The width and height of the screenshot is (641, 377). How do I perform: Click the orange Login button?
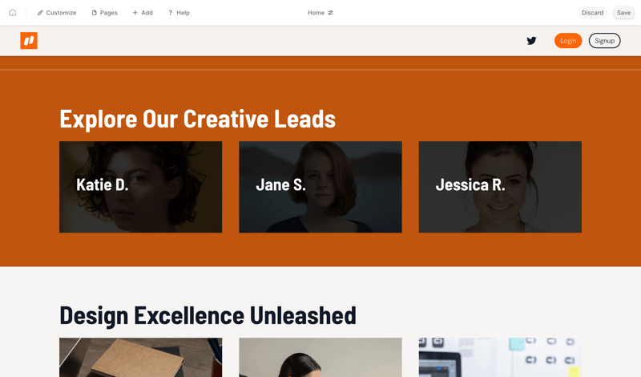click(x=568, y=41)
